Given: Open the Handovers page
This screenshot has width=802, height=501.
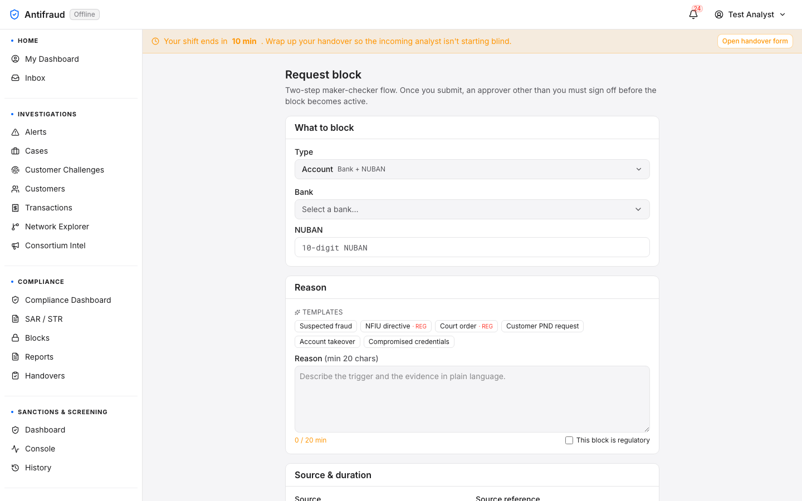Looking at the screenshot, I should pos(71,376).
